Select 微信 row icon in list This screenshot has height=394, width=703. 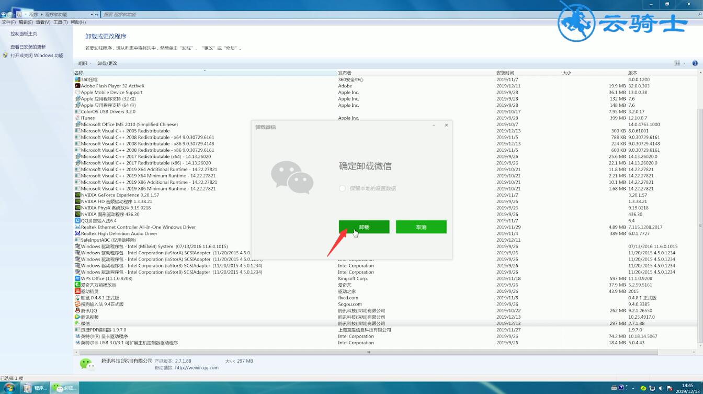point(77,323)
